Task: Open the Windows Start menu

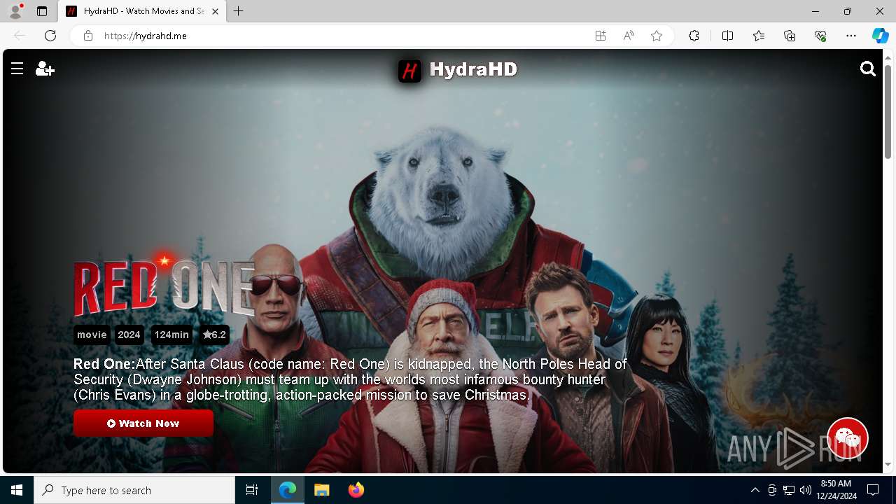Action: click(x=17, y=490)
